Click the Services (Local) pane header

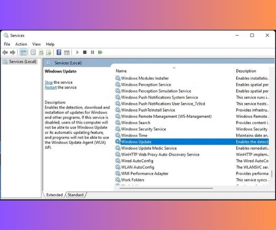point(68,63)
